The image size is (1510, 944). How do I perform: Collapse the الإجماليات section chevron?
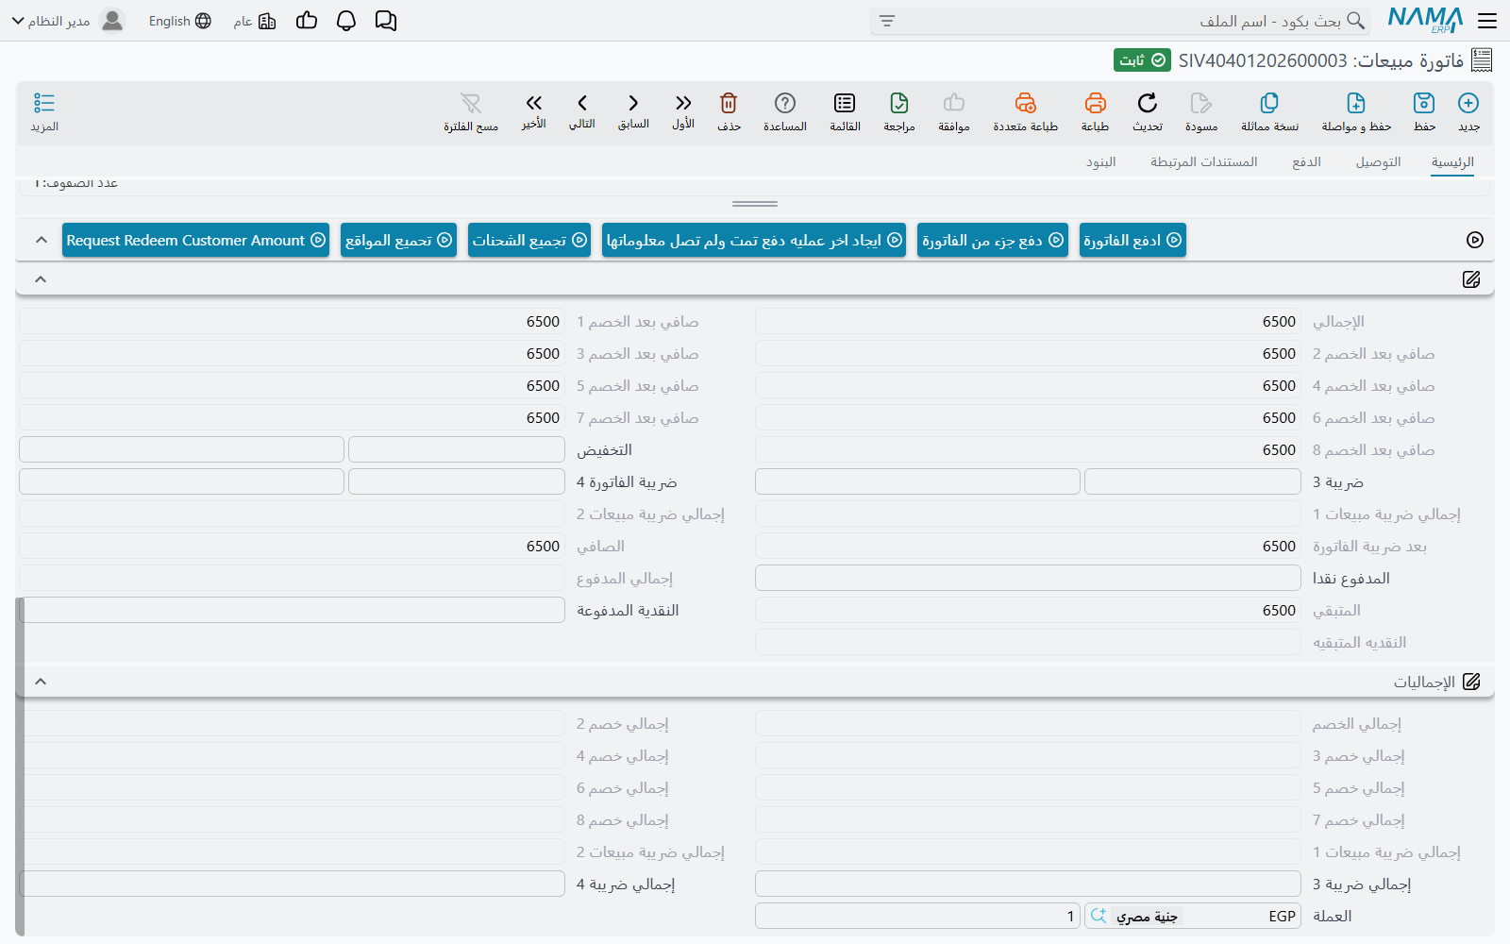(41, 682)
